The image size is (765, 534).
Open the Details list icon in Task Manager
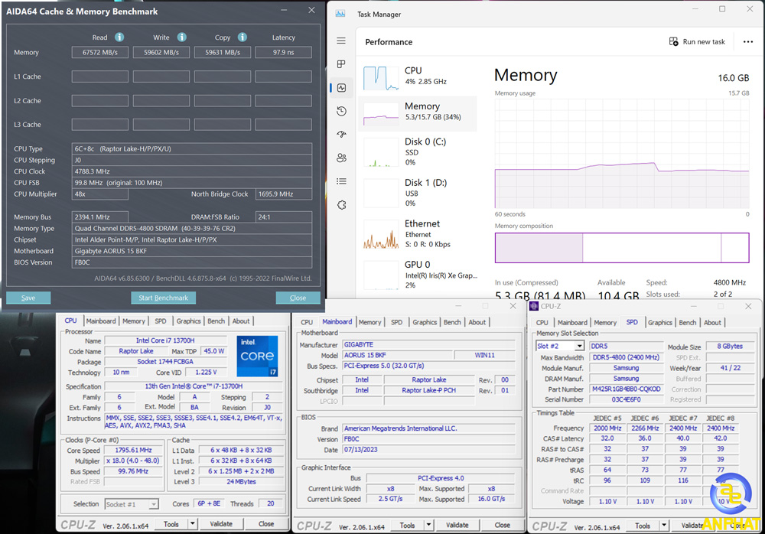[341, 181]
